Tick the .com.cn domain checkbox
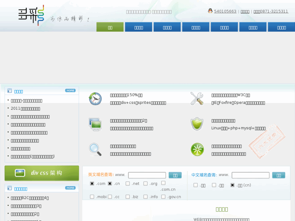Viewport: 295px width, 221px height. coord(163,183)
